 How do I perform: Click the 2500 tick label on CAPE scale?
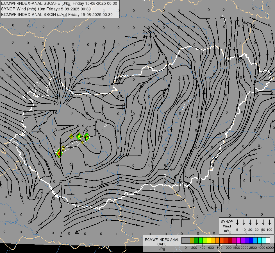point(253,248)
